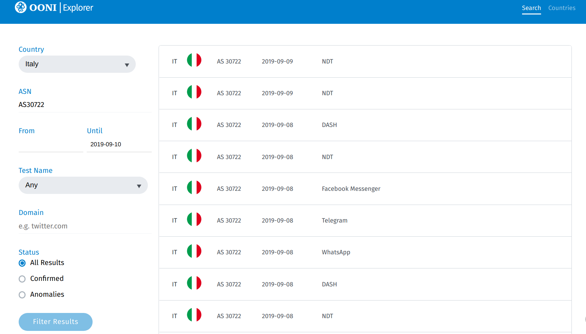Click the ASN field containing AS30722

(85, 105)
